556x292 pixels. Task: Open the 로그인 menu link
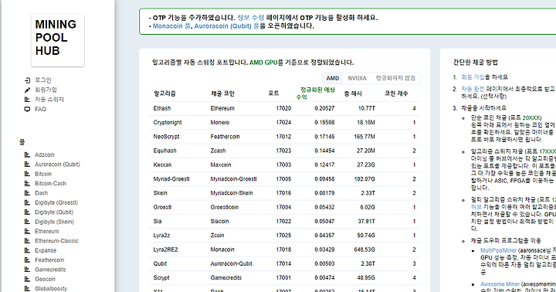coord(43,80)
